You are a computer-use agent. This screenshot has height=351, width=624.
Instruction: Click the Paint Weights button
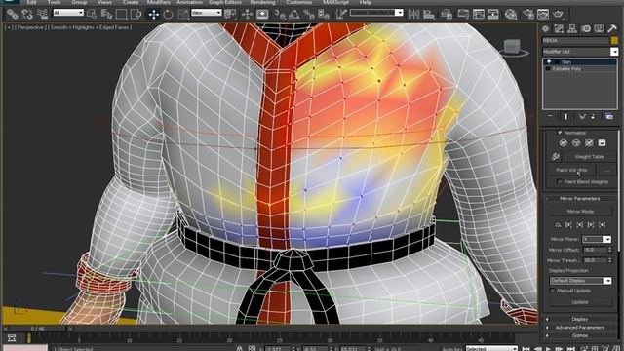point(571,170)
